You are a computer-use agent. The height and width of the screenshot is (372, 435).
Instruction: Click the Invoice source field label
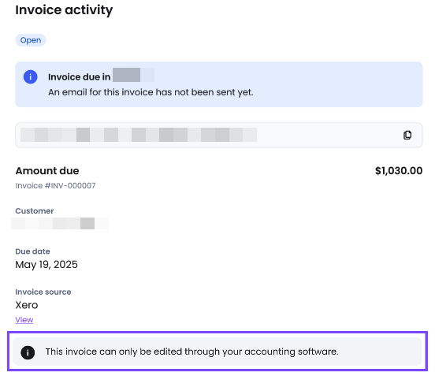click(43, 292)
